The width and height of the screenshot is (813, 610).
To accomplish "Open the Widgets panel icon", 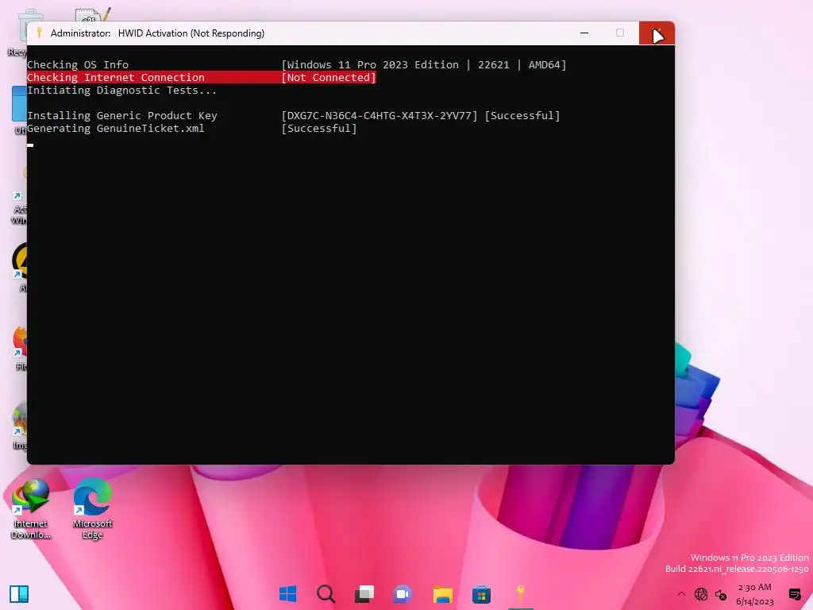I will (x=19, y=594).
